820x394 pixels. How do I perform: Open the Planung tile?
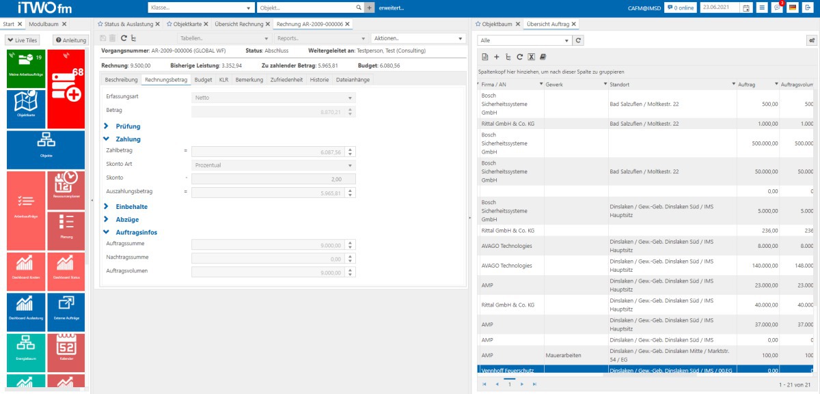click(66, 231)
